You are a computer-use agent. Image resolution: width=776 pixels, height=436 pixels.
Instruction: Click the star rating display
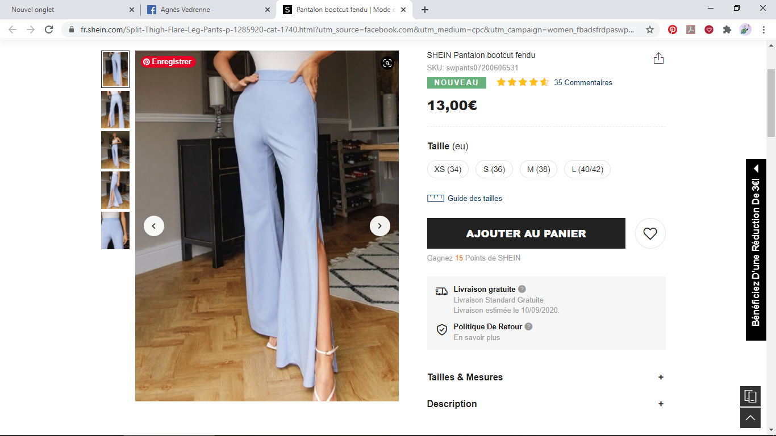[523, 82]
